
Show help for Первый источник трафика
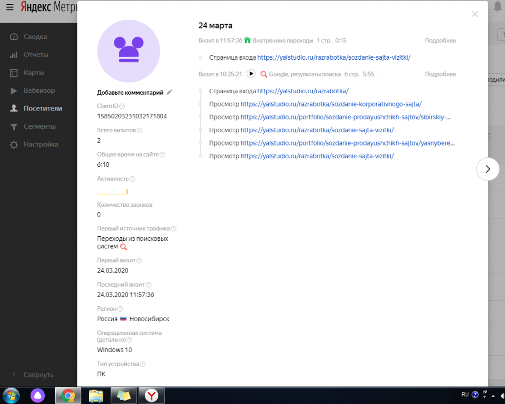point(174,229)
